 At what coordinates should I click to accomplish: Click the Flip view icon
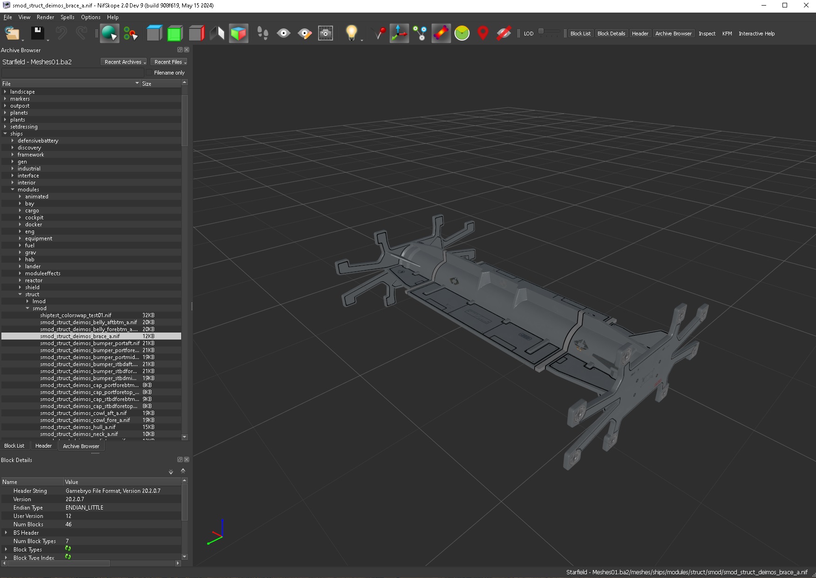pyautogui.click(x=217, y=34)
